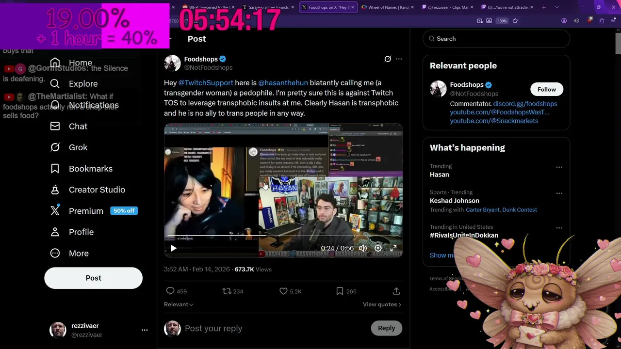Open more options for Hasan trend
Image resolution: width=621 pixels, height=349 pixels.
(559, 167)
